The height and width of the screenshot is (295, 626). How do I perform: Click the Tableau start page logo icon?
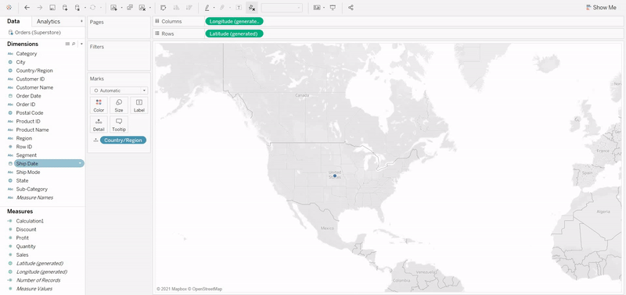tap(9, 8)
